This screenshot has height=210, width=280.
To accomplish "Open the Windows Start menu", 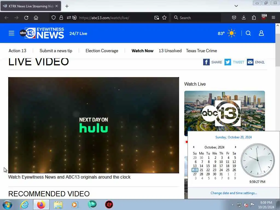I will [x=7, y=205].
